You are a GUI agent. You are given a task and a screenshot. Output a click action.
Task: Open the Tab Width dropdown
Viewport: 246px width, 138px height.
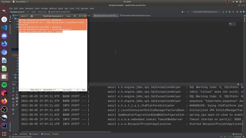click(49, 90)
